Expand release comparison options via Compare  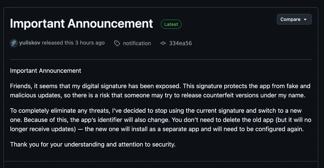click(x=294, y=19)
